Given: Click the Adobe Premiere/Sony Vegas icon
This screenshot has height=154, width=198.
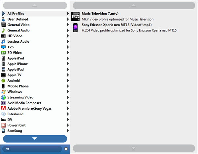Looking at the screenshot, I should coord(3,109).
